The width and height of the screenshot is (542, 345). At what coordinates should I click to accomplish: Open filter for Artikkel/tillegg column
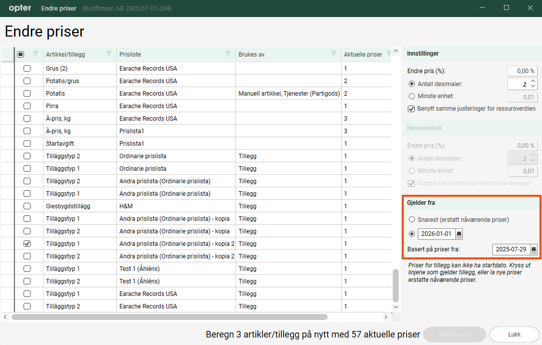click(x=109, y=54)
